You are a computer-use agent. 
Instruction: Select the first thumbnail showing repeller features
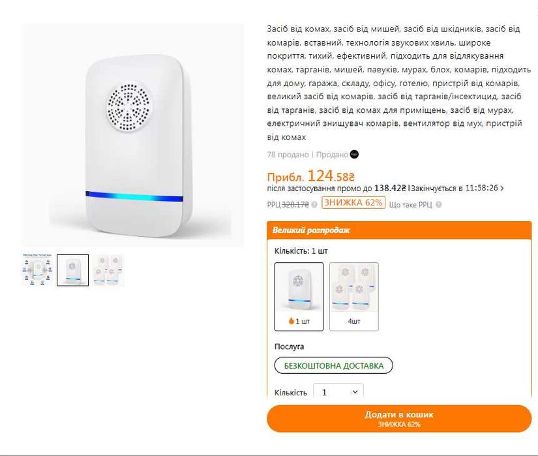coord(37,270)
